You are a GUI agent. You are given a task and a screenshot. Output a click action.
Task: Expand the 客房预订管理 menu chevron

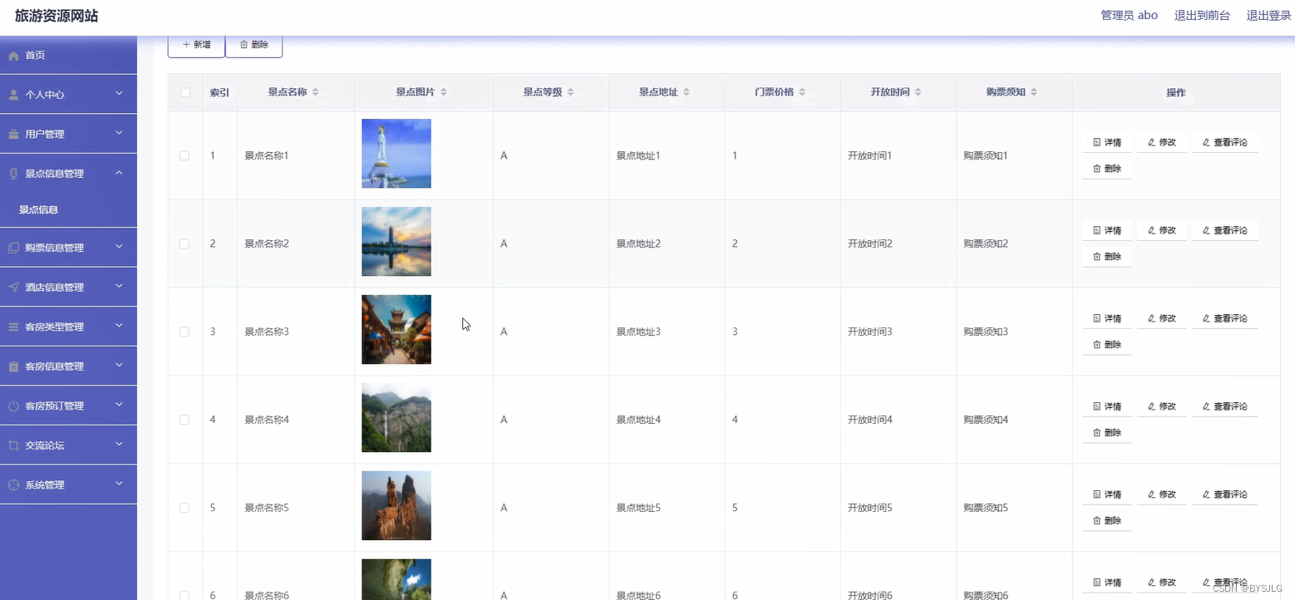tap(119, 406)
